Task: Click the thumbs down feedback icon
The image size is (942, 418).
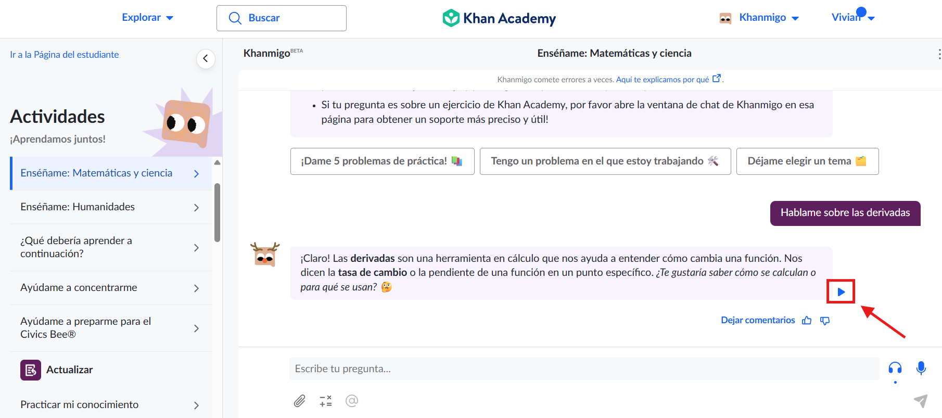Action: click(x=825, y=321)
